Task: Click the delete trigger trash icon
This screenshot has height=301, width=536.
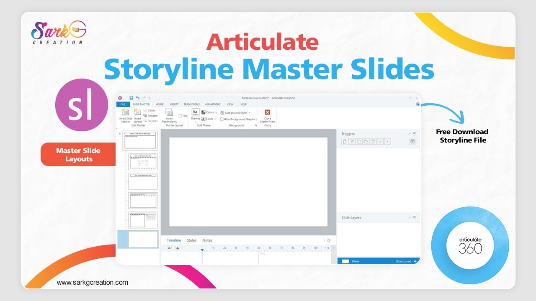Action: pyautogui.click(x=373, y=142)
